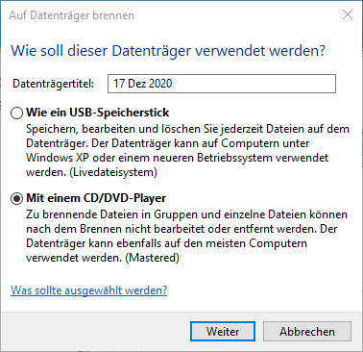Click description starting Speichern, bearbeiten und löschen
The width and height of the screenshot is (363, 352).
(x=187, y=150)
